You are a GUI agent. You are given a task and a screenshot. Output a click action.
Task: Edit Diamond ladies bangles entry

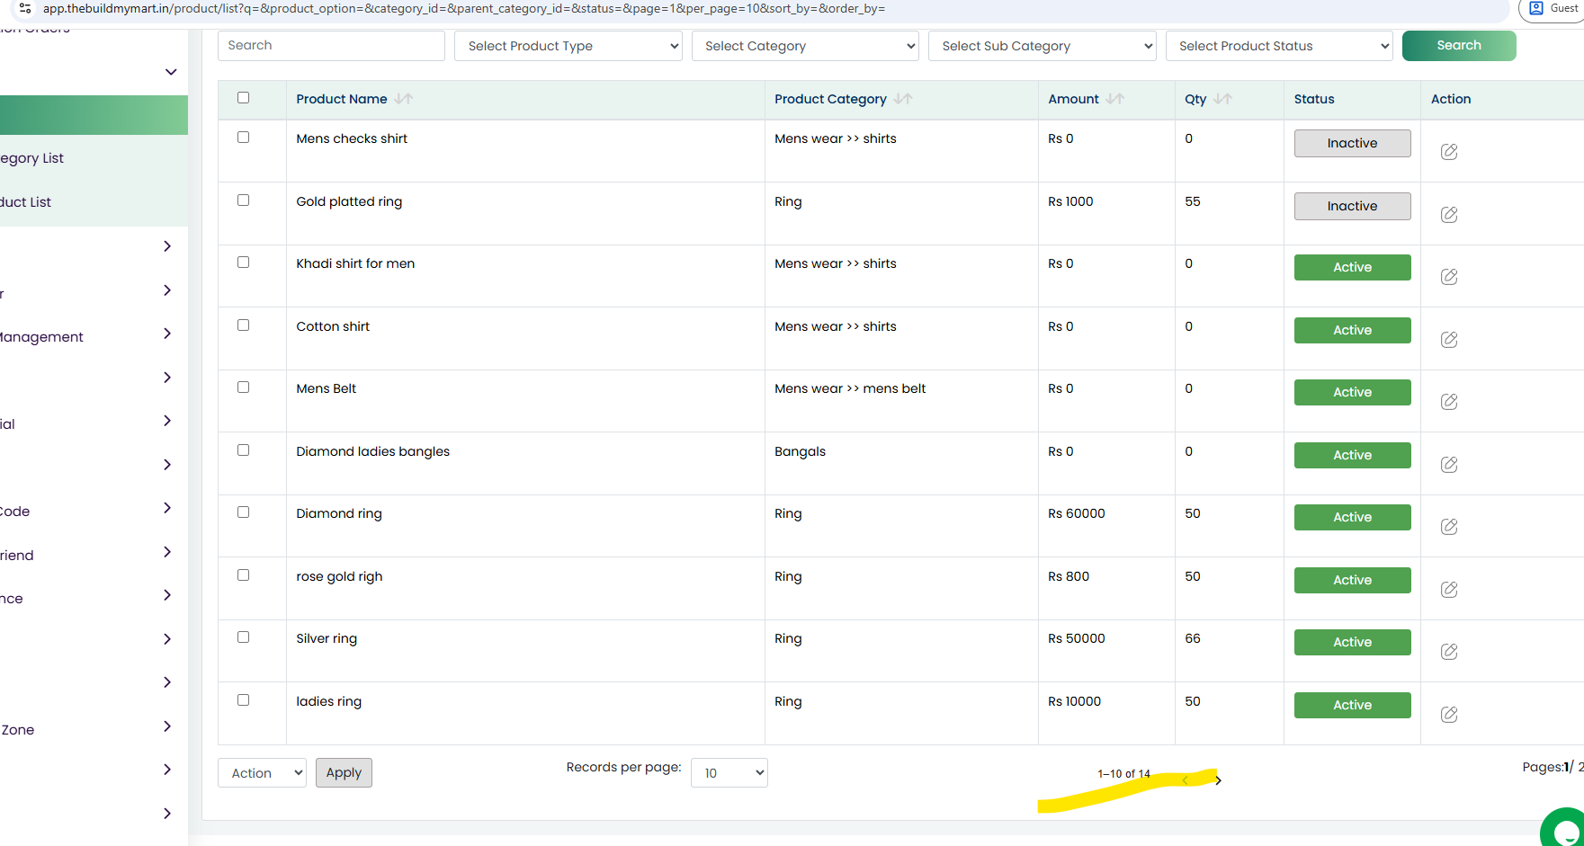(x=1449, y=465)
